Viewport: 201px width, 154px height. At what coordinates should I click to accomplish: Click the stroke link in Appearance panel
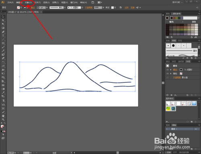click(175, 70)
